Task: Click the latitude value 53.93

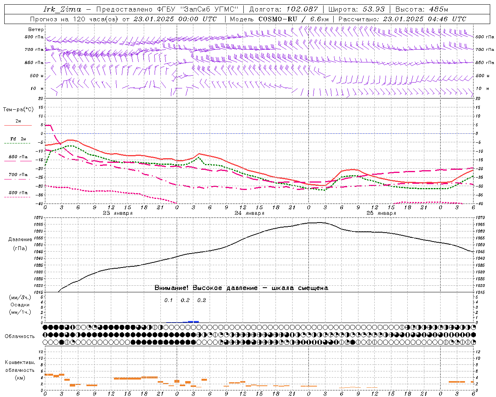Action: 374,9
